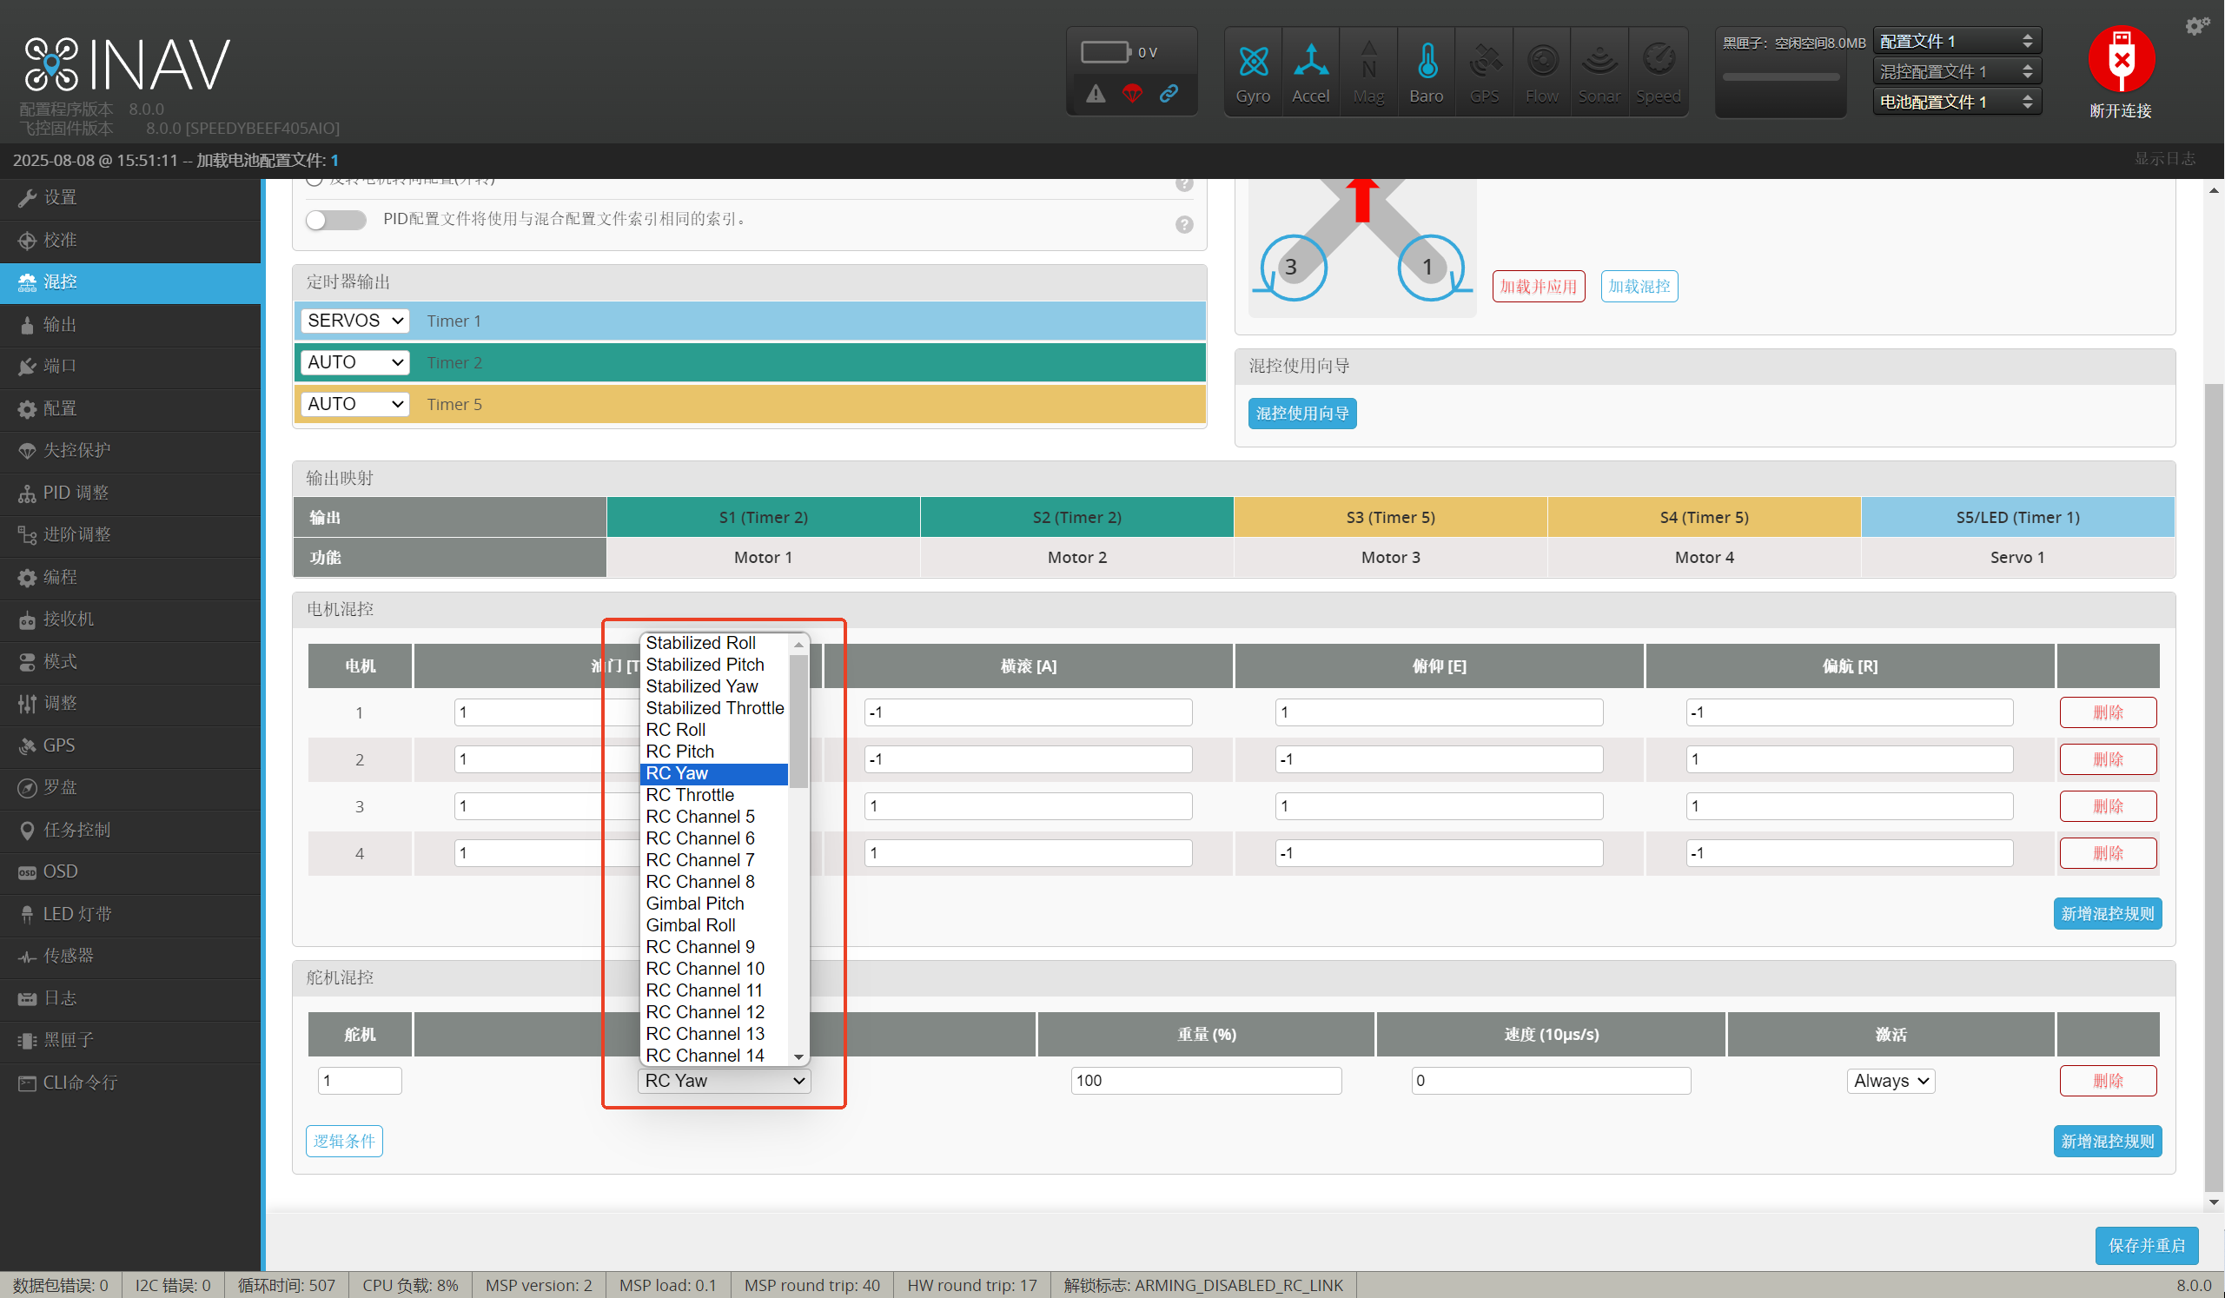Select Stabilized Throttle from list
Screen dimensions: 2225x1298
713,708
